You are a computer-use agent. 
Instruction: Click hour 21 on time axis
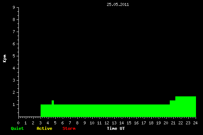tap(173, 123)
